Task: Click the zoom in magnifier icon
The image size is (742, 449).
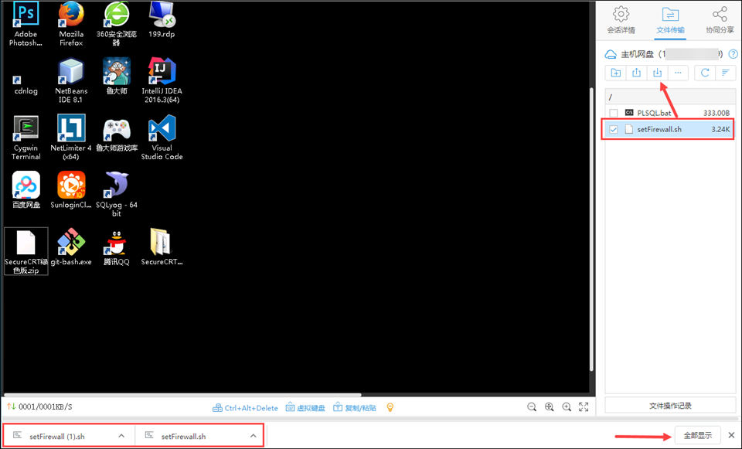Action: tap(567, 407)
